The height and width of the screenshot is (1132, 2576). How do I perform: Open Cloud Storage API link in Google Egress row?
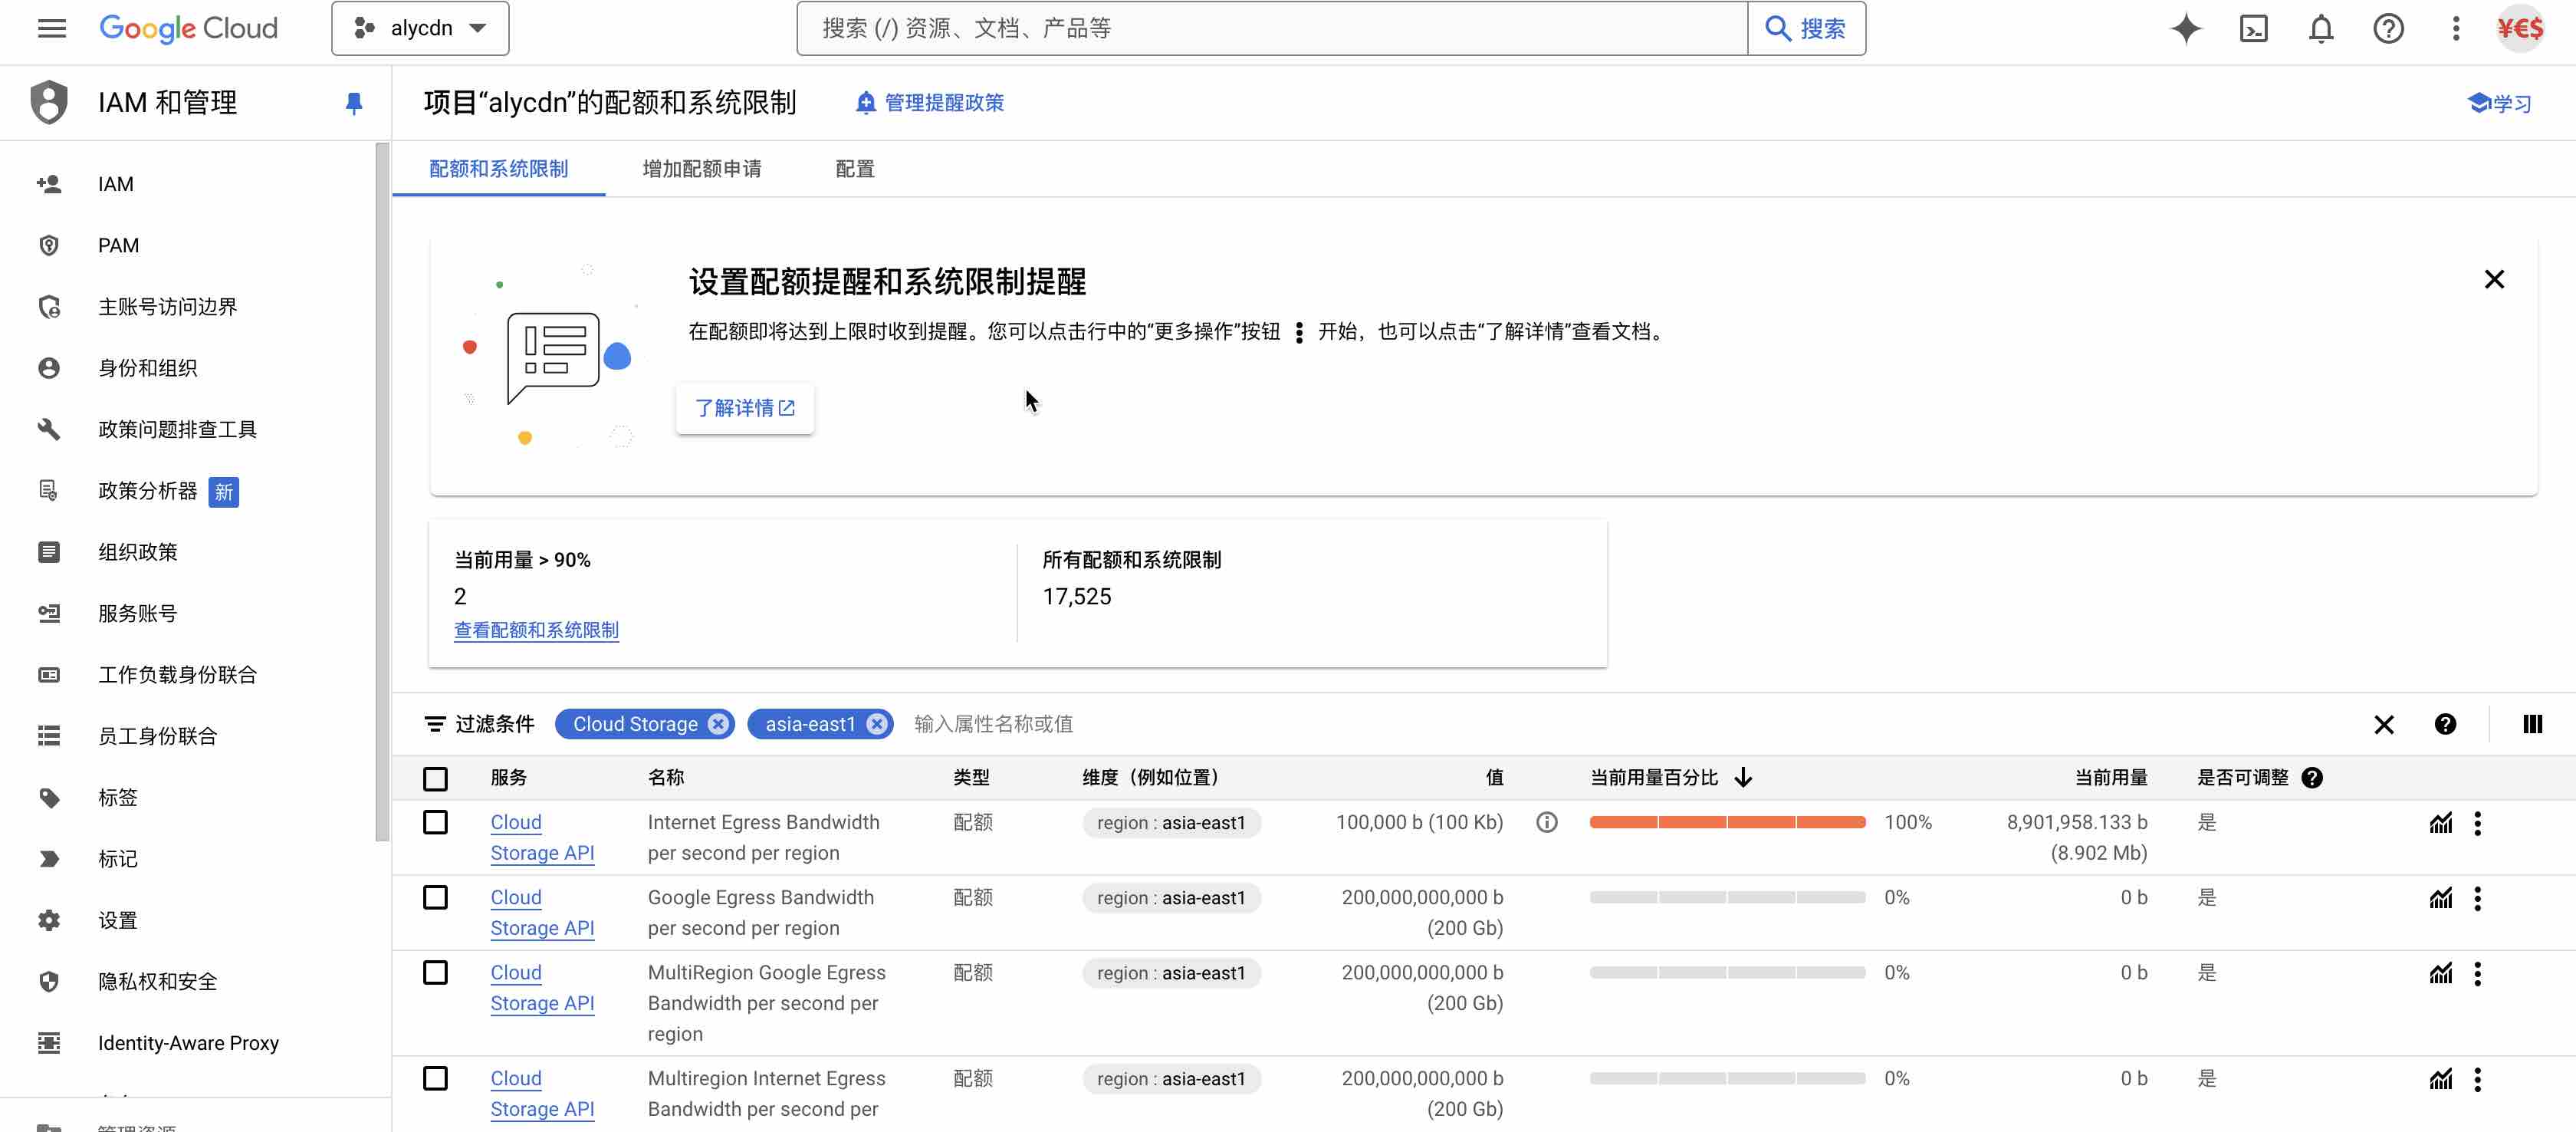pos(542,912)
